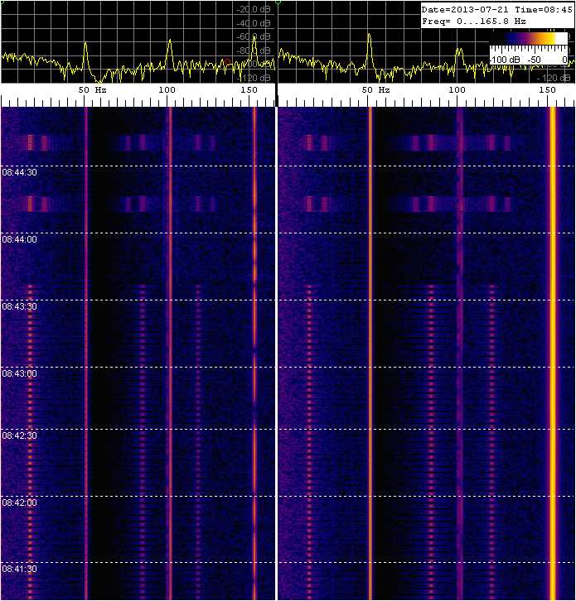Click the 08:44:00 time marker label

click(x=19, y=239)
